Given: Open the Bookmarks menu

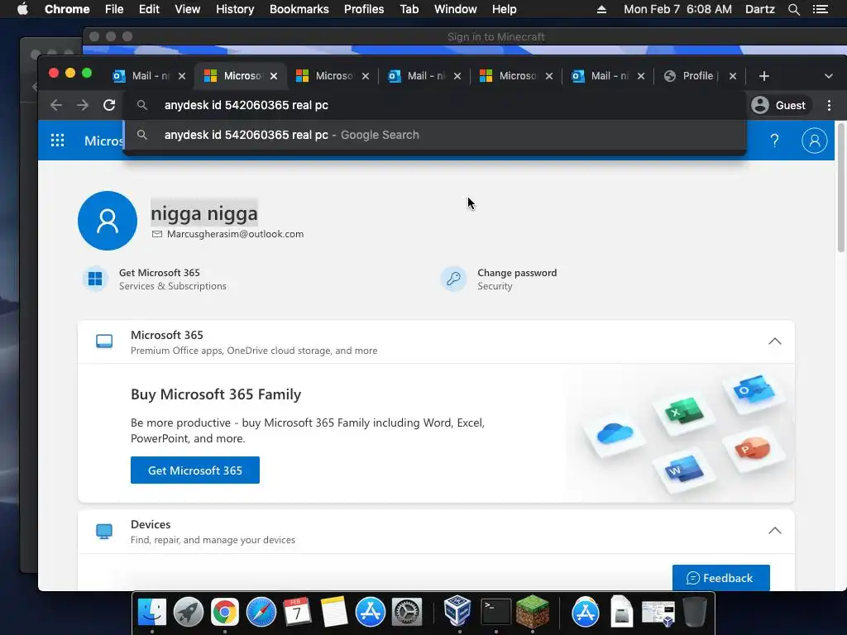Looking at the screenshot, I should tap(299, 9).
